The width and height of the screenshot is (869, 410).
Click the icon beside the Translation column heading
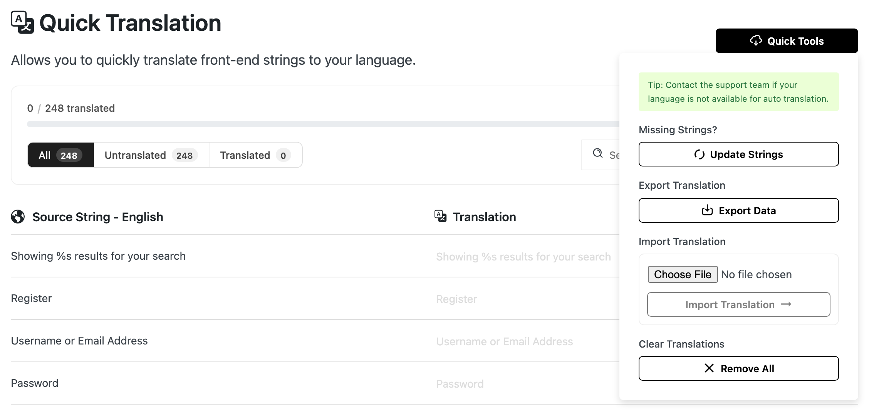coord(440,216)
